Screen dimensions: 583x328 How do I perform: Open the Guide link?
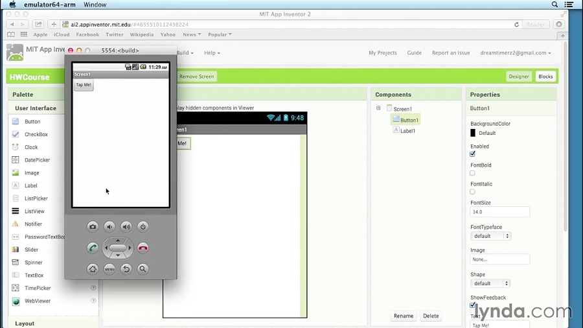click(x=414, y=53)
